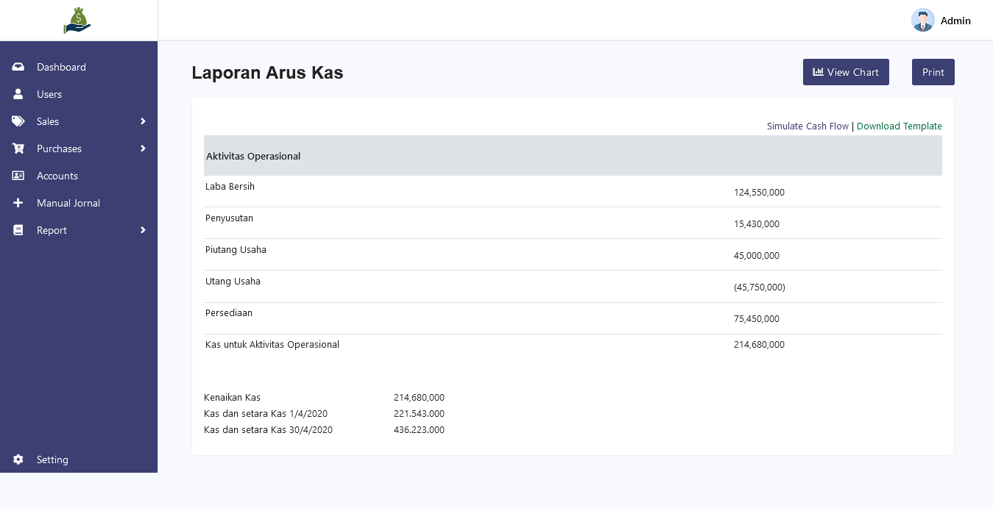Click the Report book icon
993x508 pixels.
coord(18,230)
